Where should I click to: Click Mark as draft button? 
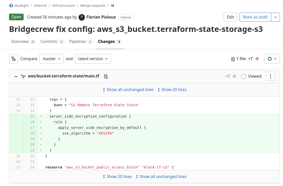[255, 17]
